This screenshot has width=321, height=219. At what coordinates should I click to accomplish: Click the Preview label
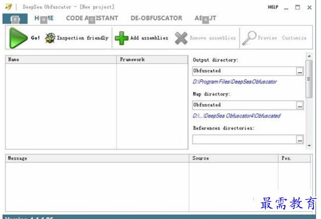267,38
